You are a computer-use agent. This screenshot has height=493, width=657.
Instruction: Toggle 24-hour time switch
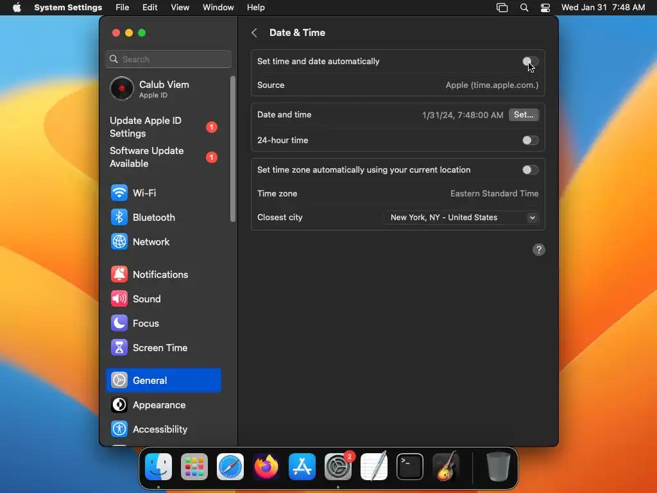[x=531, y=141]
